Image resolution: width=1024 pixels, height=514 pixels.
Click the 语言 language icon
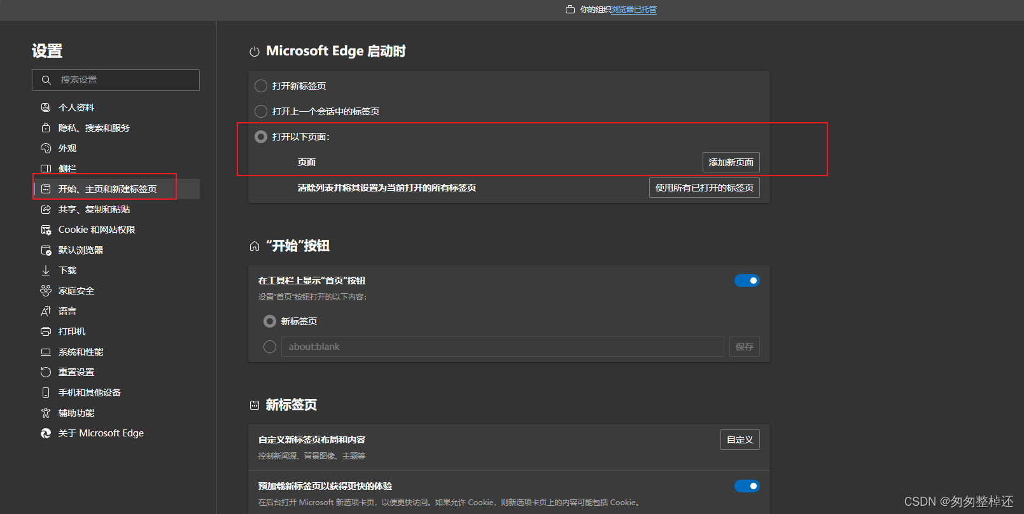pyautogui.click(x=46, y=311)
